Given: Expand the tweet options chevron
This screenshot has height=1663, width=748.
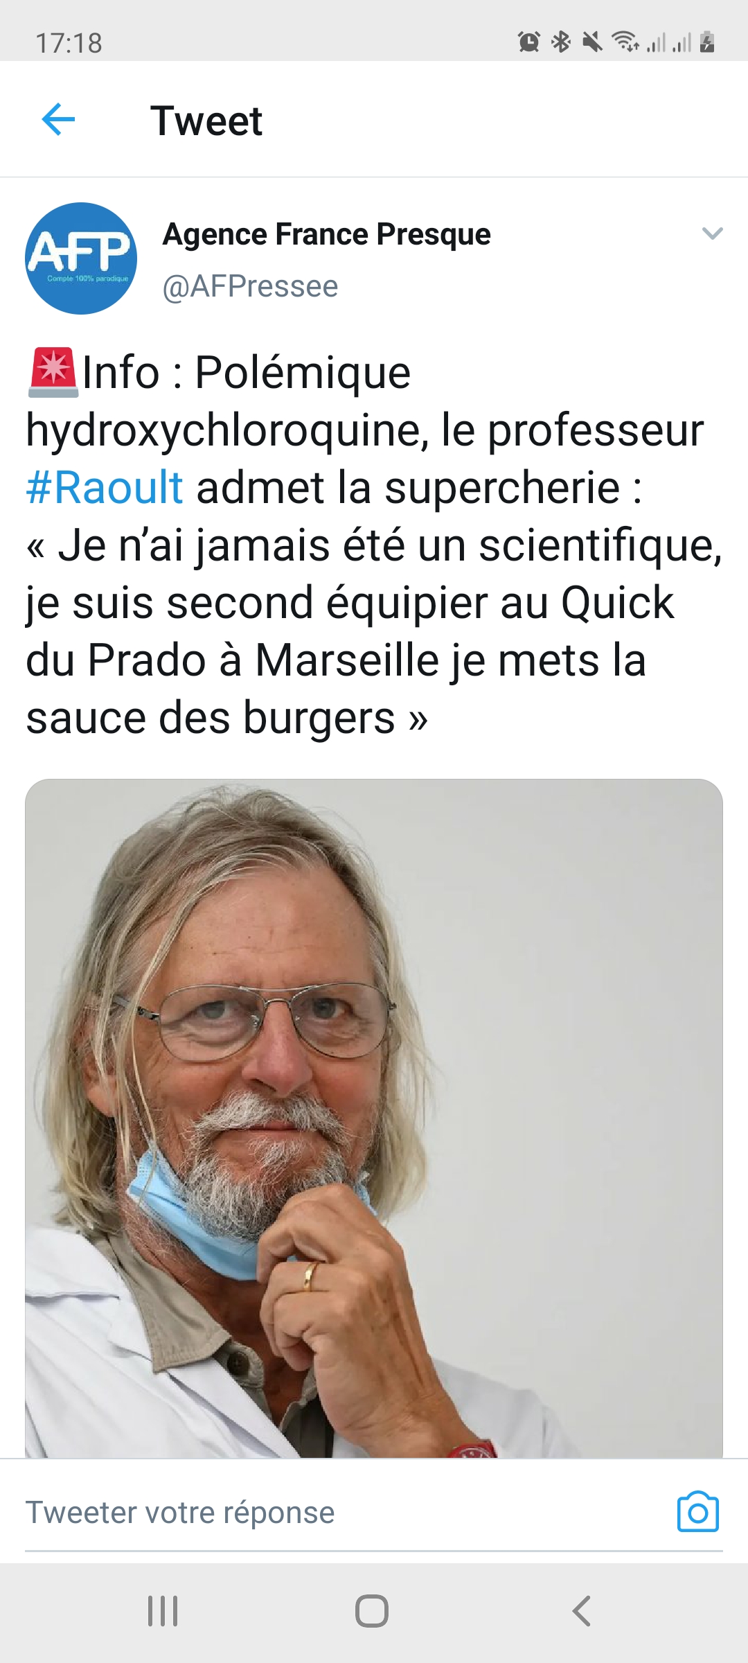Looking at the screenshot, I should point(712,234).
